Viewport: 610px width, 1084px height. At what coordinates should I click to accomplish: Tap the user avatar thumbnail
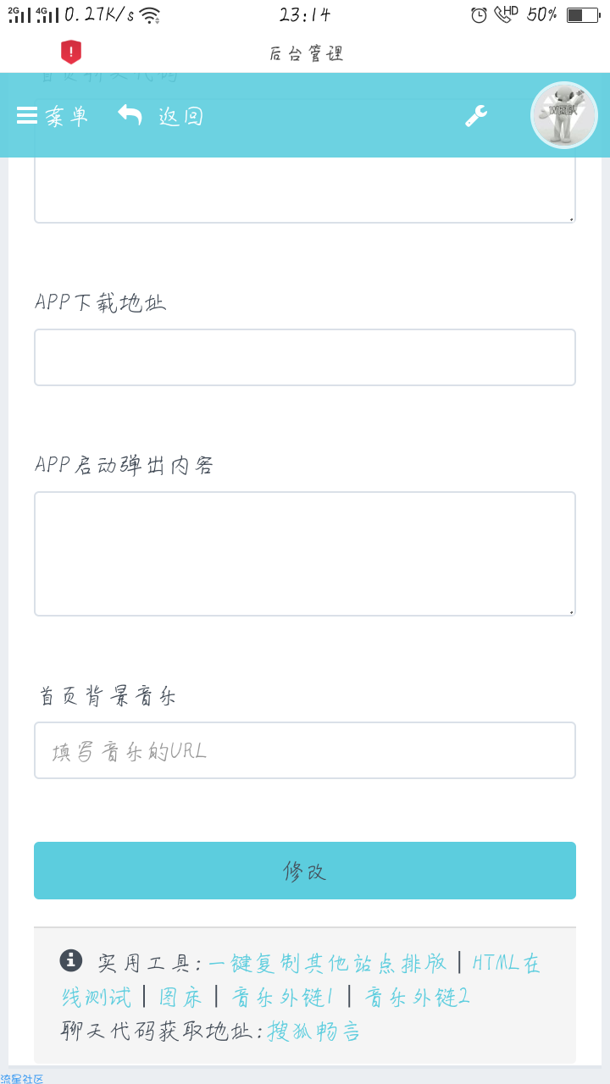click(x=564, y=115)
